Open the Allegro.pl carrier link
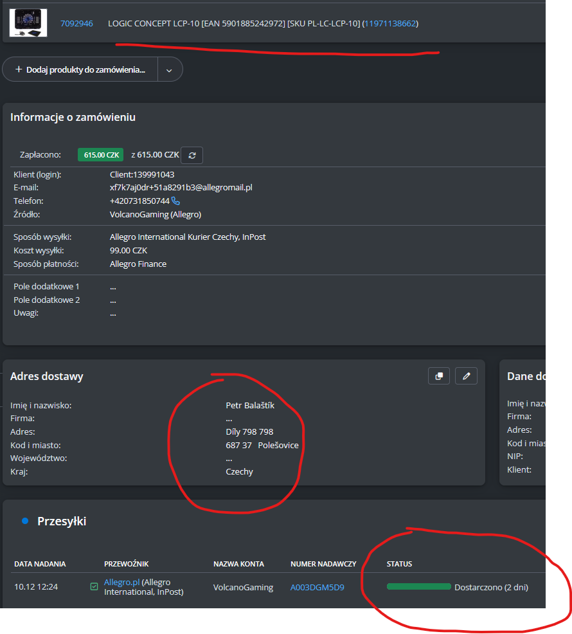The height and width of the screenshot is (634, 572). (x=121, y=582)
